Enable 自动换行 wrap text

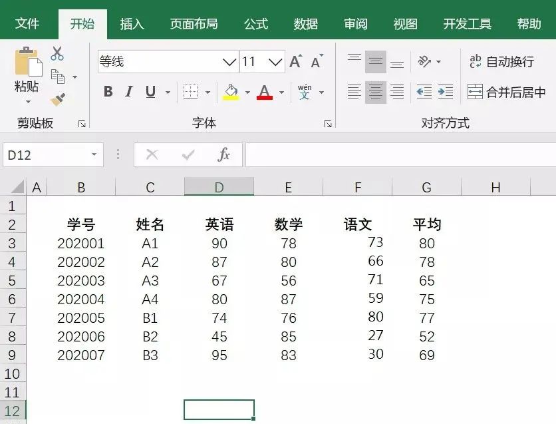503,62
